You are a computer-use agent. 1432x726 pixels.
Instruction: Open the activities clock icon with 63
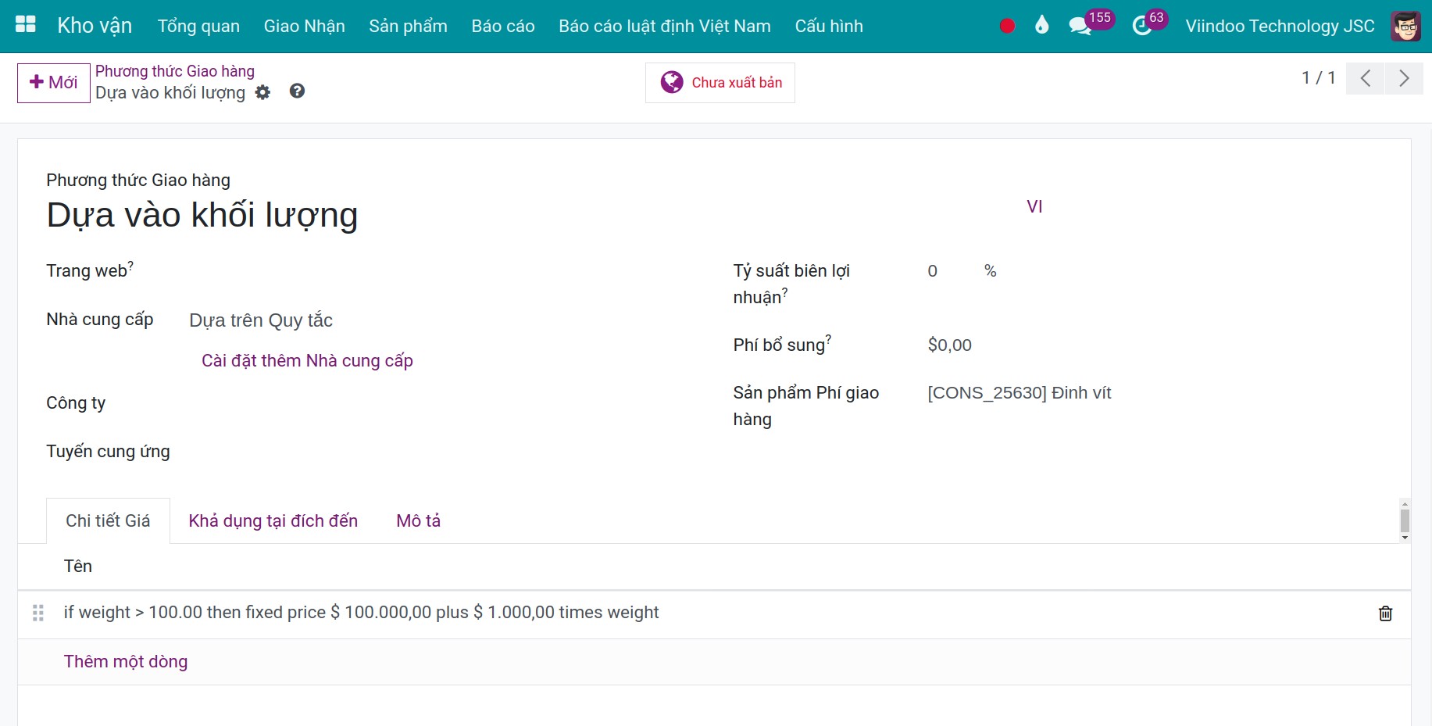click(x=1141, y=27)
